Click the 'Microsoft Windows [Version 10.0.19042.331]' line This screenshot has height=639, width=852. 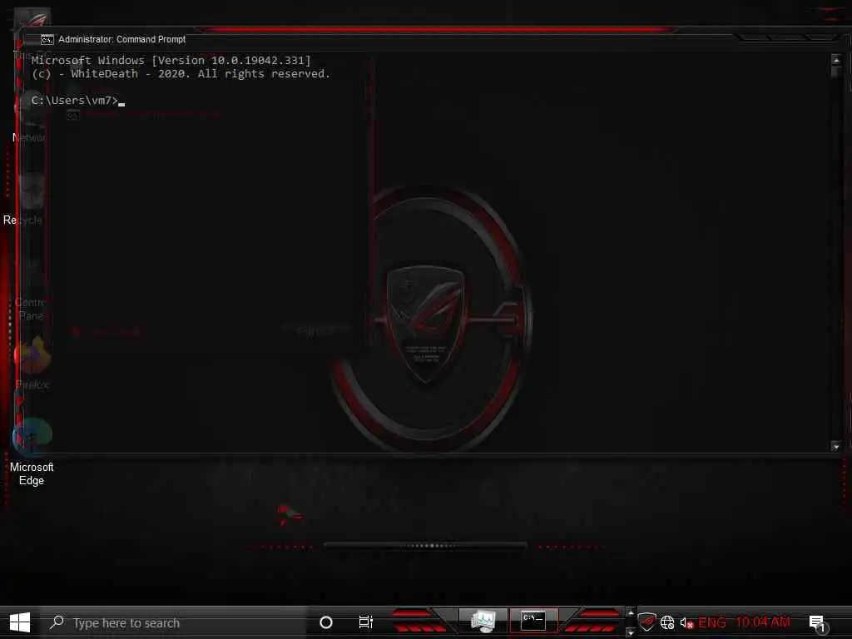[171, 60]
